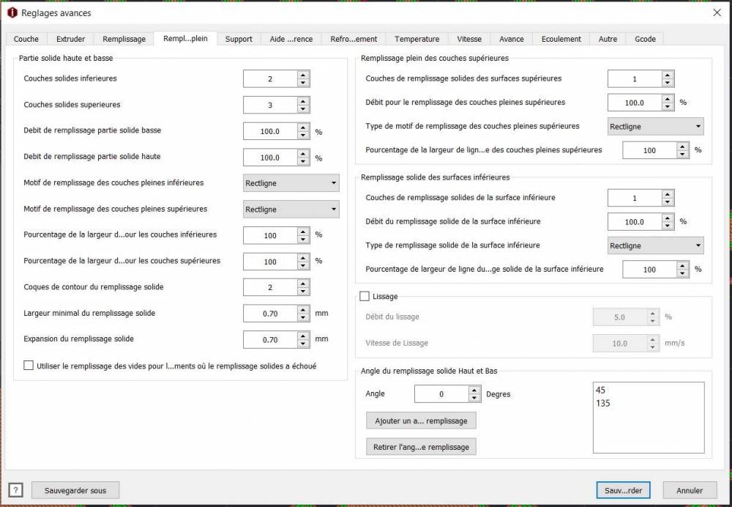The width and height of the screenshot is (732, 507).
Task: Click Retirer l'ang...e remplissage button
Action: [x=421, y=447]
